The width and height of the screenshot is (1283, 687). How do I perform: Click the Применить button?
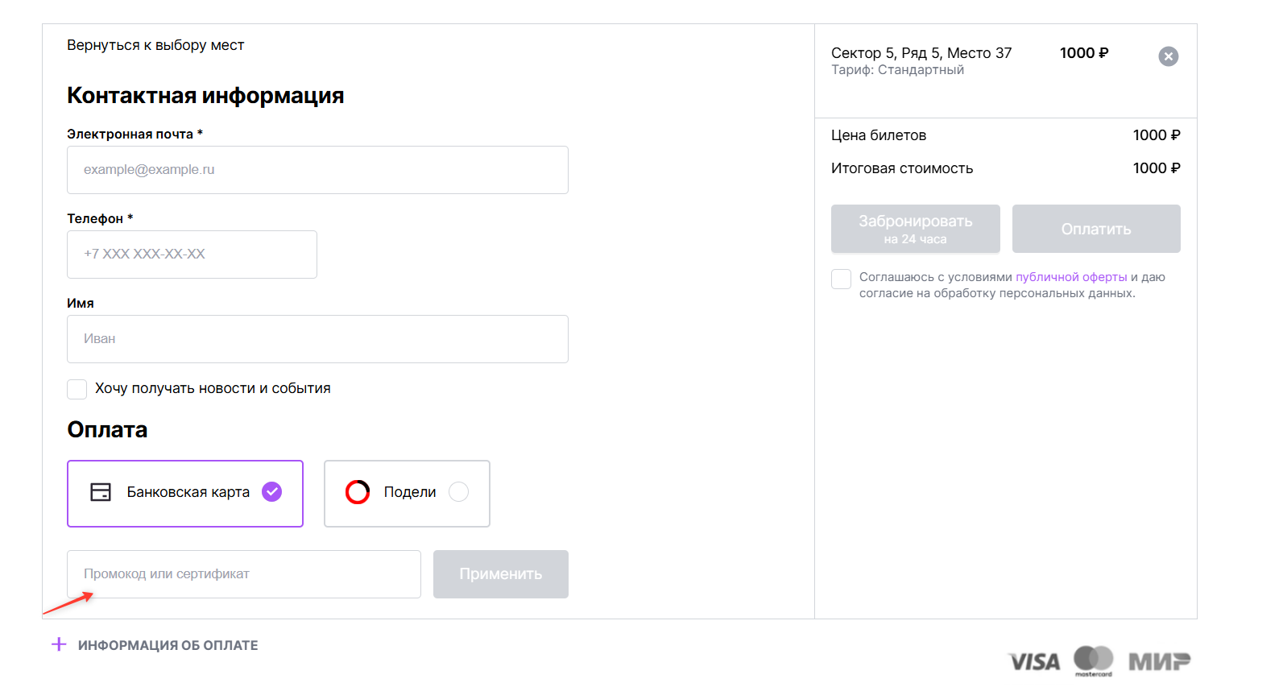(501, 574)
